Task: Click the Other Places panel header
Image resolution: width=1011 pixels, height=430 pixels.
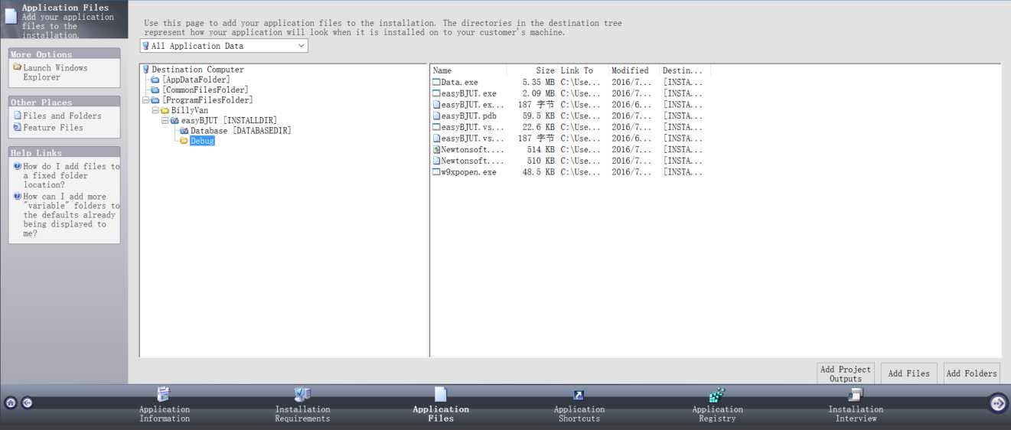Action: click(64, 102)
